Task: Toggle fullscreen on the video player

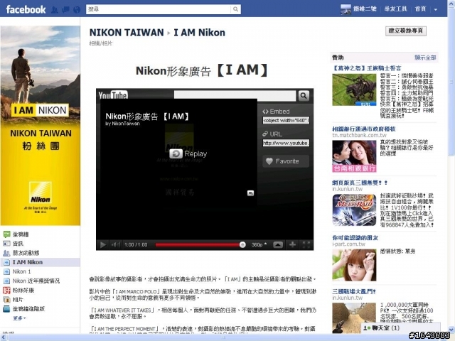Action: tap(306, 244)
